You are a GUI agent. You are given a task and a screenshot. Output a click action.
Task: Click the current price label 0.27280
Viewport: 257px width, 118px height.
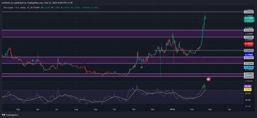pyautogui.click(x=249, y=18)
